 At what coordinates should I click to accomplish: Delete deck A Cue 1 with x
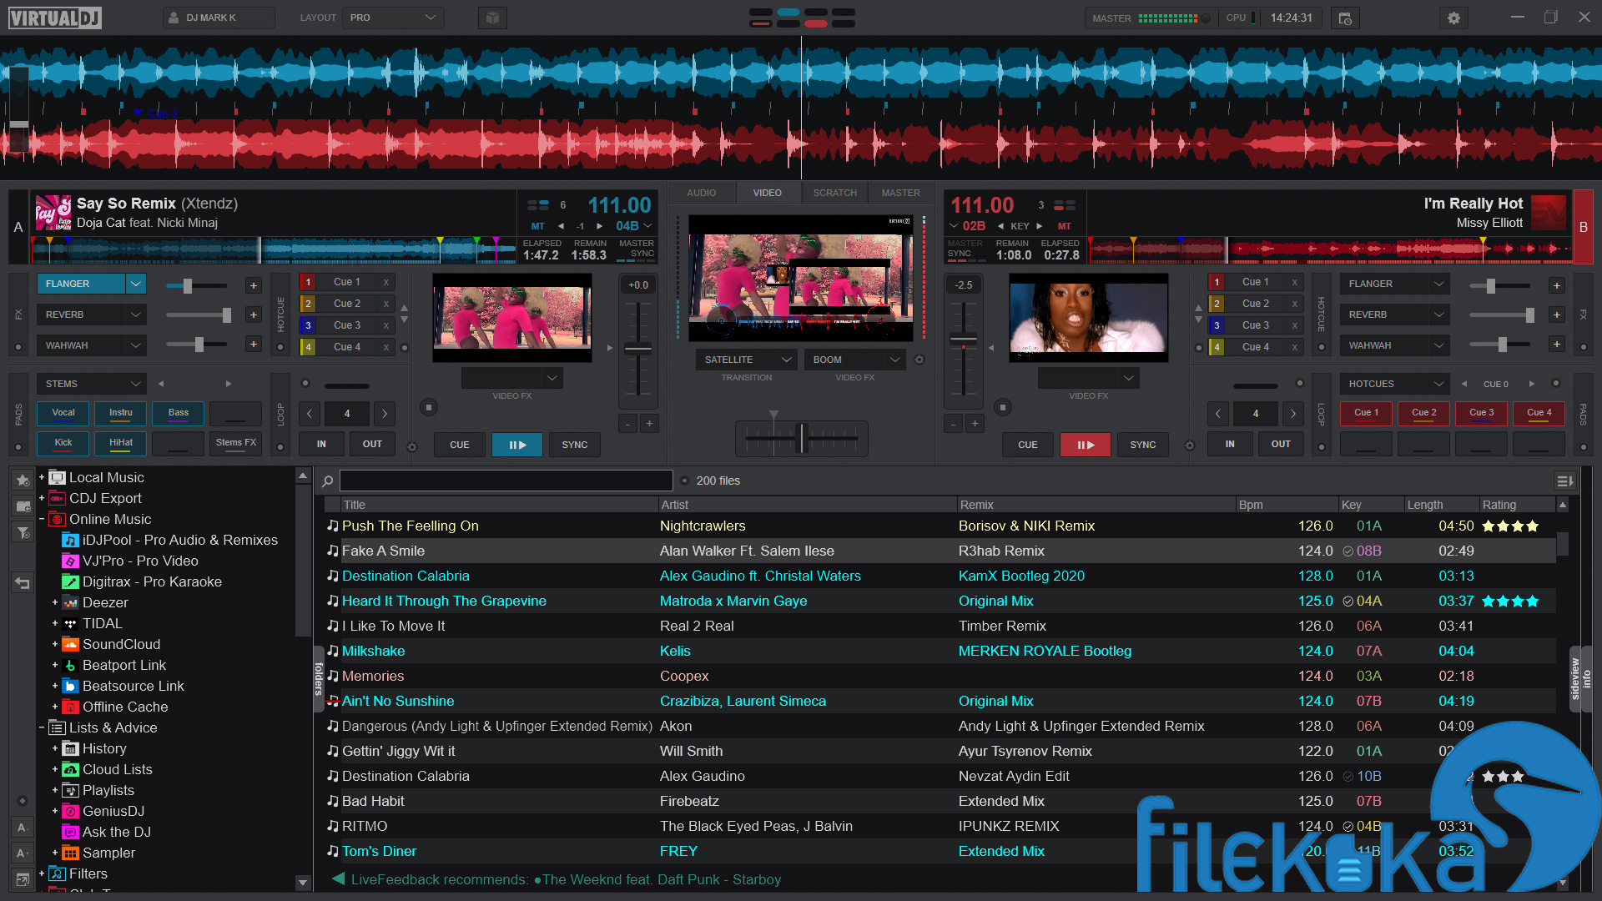(x=386, y=282)
